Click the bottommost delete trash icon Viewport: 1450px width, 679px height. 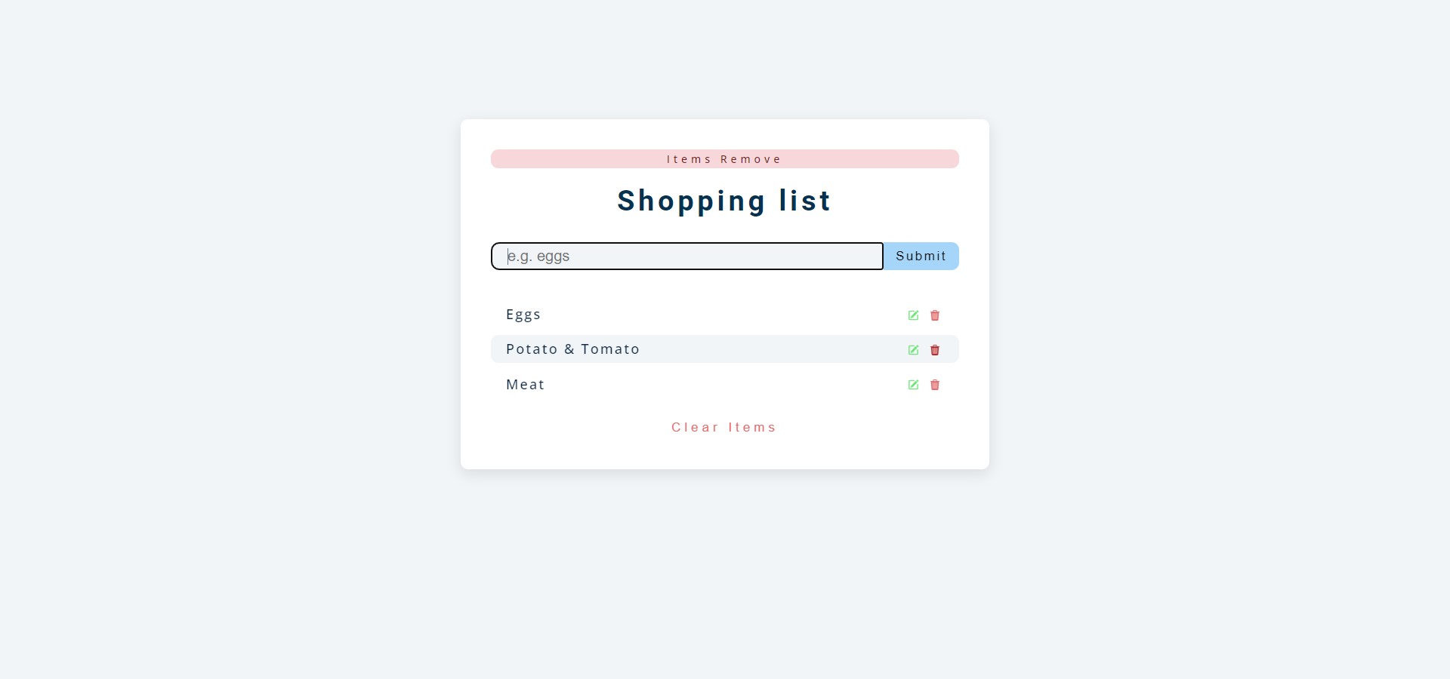[x=935, y=385]
